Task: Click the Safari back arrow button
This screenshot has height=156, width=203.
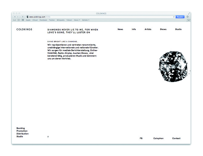Action: 15,17
